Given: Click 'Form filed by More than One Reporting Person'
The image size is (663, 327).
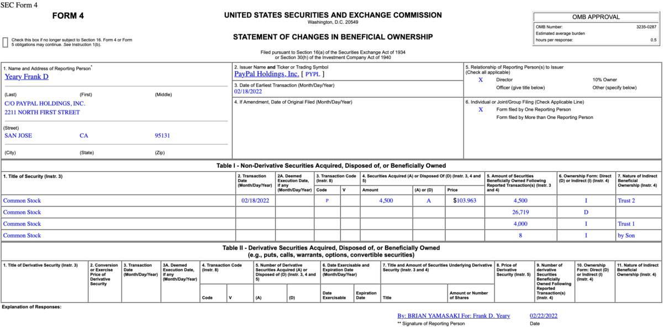Looking at the screenshot, I should (545, 117).
